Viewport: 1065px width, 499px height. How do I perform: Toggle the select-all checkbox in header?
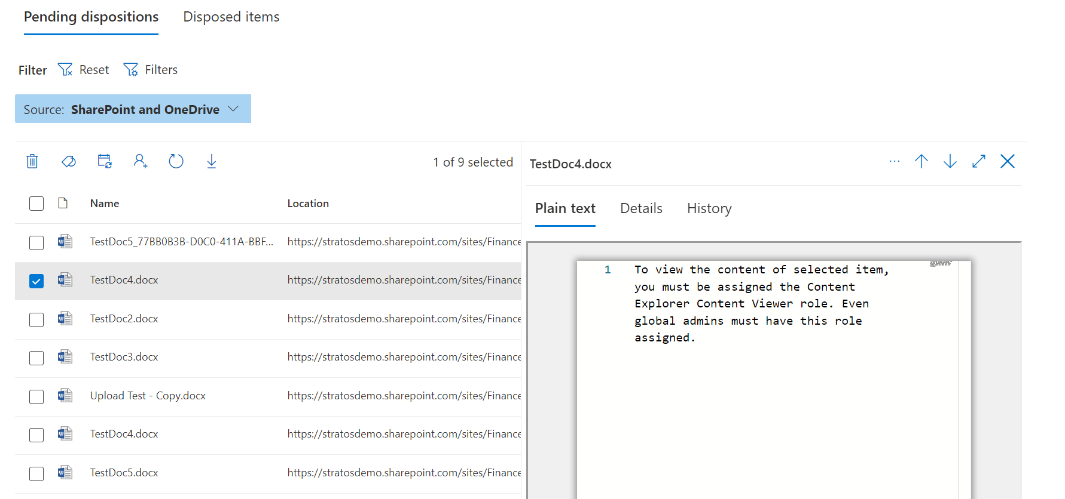point(36,204)
